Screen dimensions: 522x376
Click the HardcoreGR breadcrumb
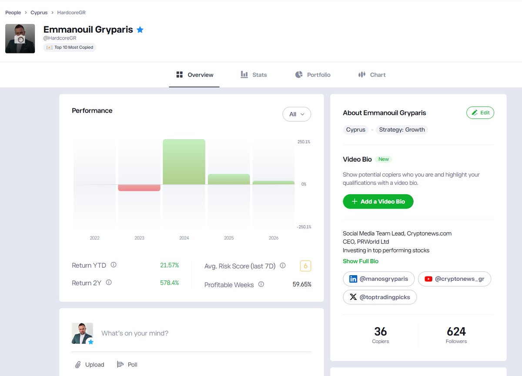(71, 13)
